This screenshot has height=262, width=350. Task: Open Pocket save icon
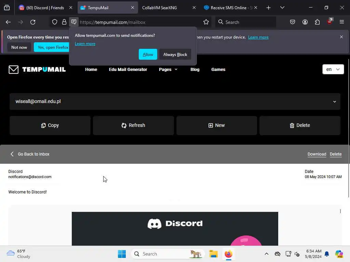(293, 22)
